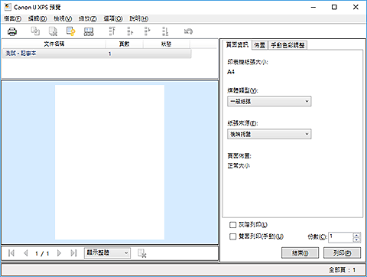Open the 顯示整體 zoom dropdown
Image resolution: width=367 pixels, height=277 pixels.
coord(107,253)
